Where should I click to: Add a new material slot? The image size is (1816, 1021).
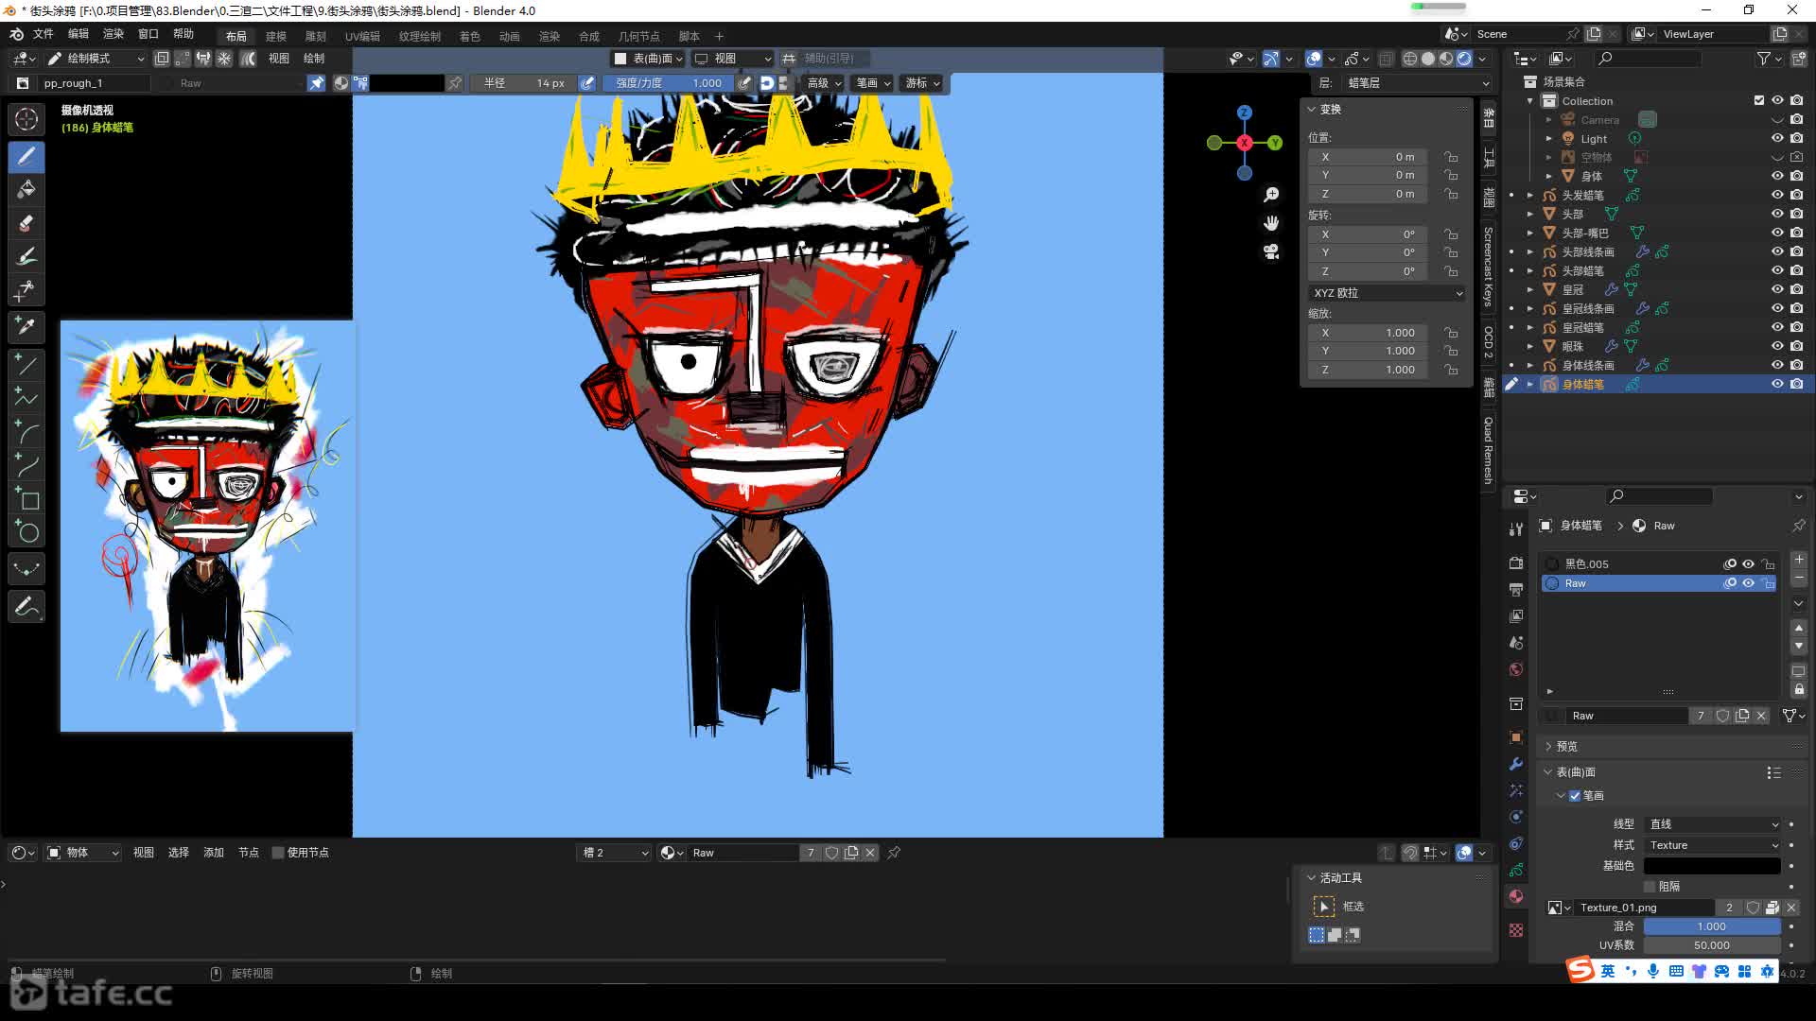pyautogui.click(x=1799, y=560)
